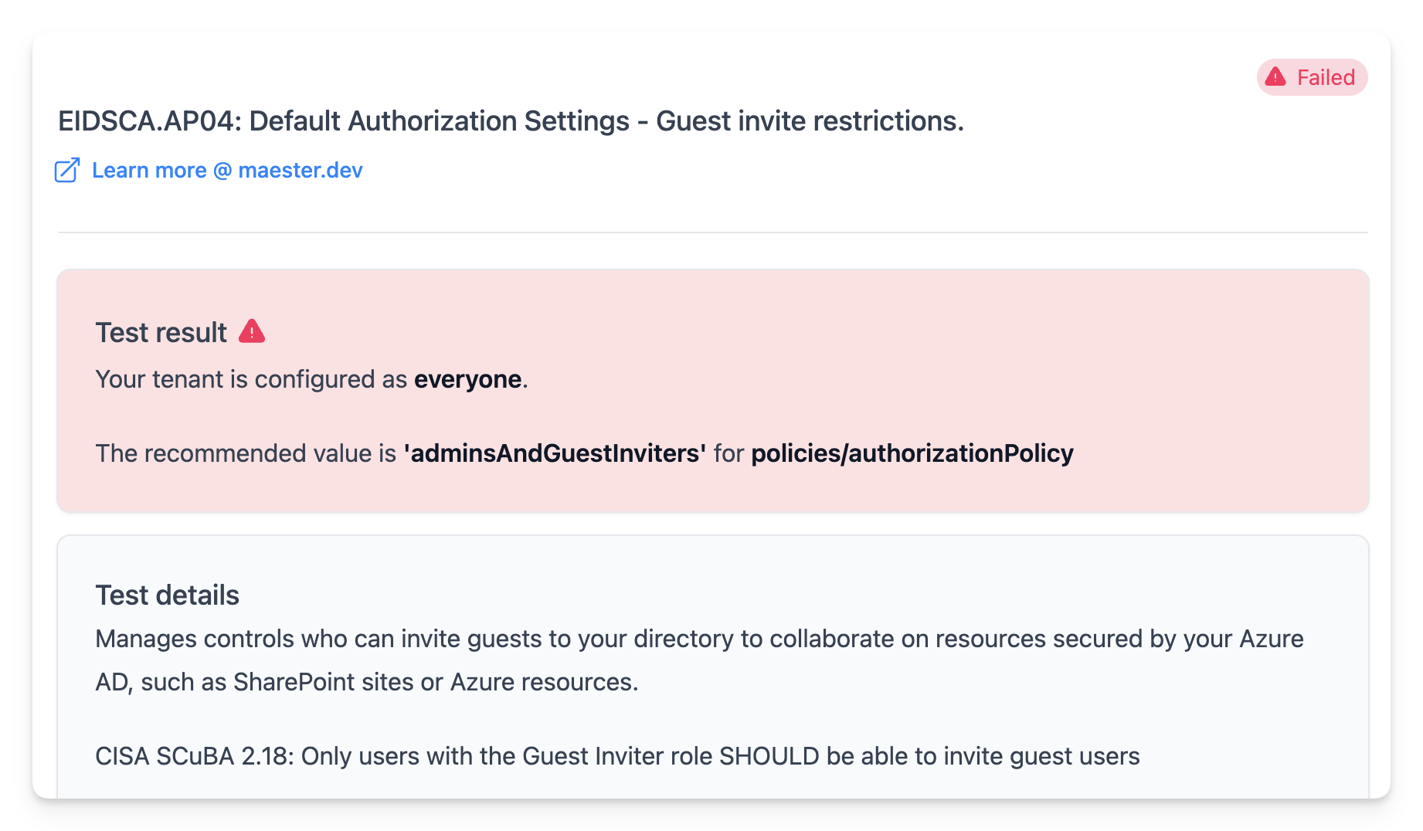Click the CISA SCuBA 2.18 line
This screenshot has height=831, width=1423.
(616, 756)
